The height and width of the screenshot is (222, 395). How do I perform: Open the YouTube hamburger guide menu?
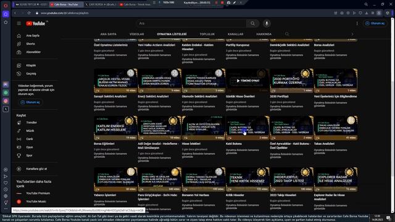pyautogui.click(x=19, y=23)
